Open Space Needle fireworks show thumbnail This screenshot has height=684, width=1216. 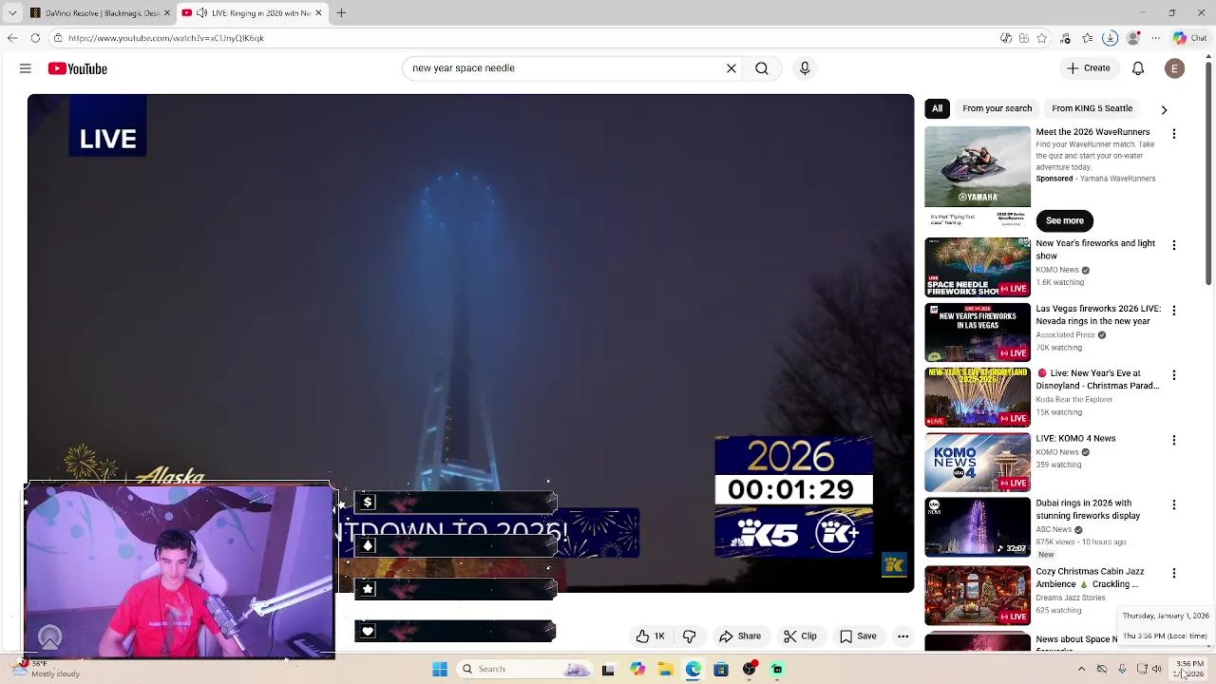[978, 267]
